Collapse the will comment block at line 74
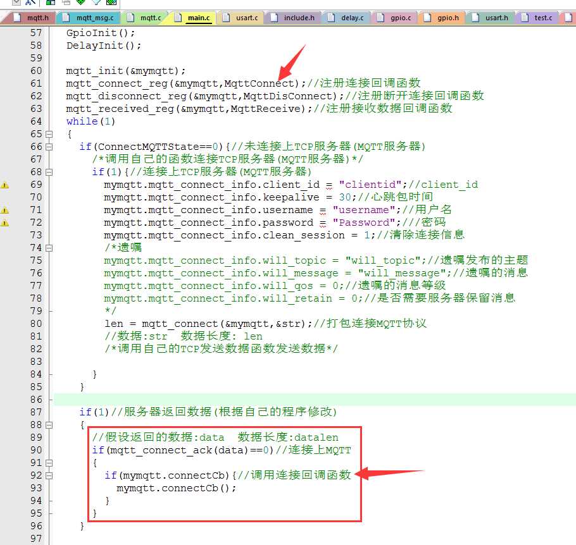This screenshot has width=576, height=545. [x=49, y=248]
